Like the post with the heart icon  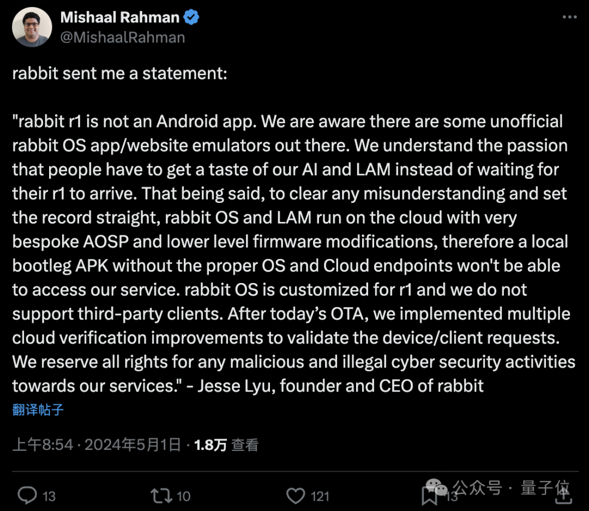coord(295,495)
